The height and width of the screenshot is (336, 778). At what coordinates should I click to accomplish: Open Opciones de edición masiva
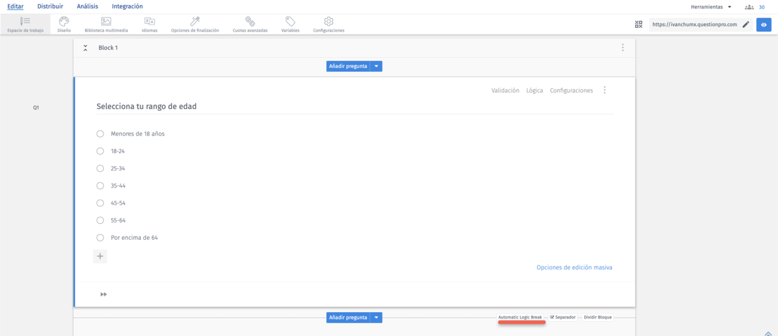(x=574, y=267)
